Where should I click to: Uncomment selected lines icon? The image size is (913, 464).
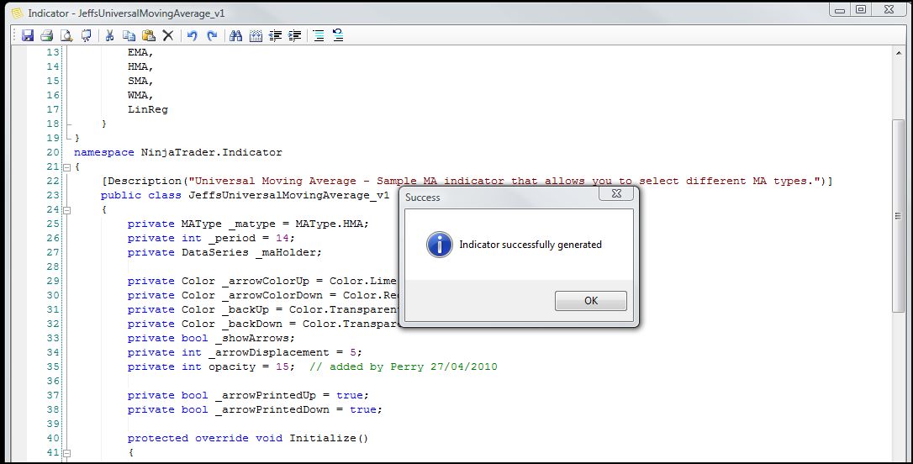[x=338, y=35]
